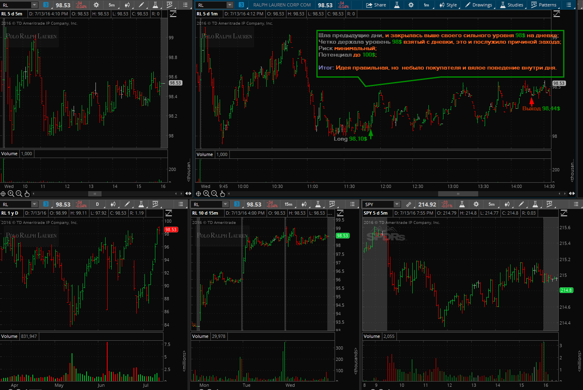Screen dimensions: 583x390
Task: Click blue linking badge 3 in 15m RL chart
Action: coord(237,204)
